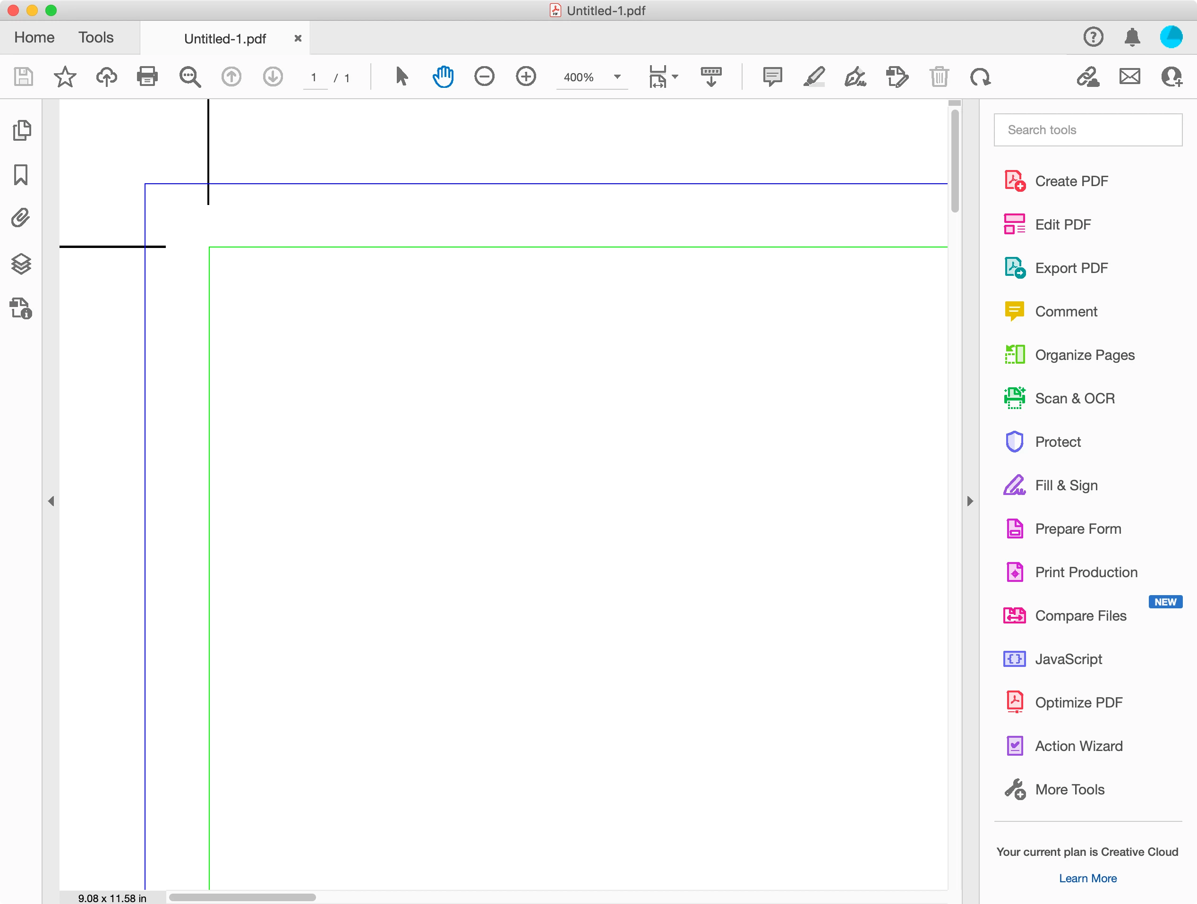Click the Learn More link

tap(1087, 878)
